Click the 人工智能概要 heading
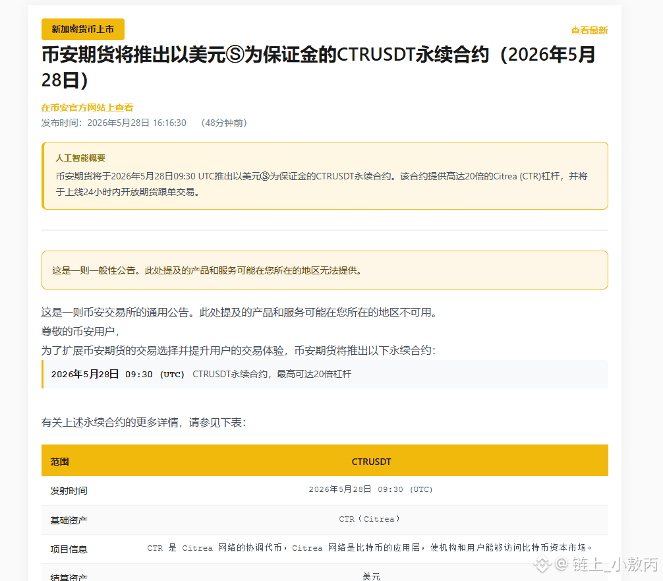663x581 pixels. coord(80,158)
